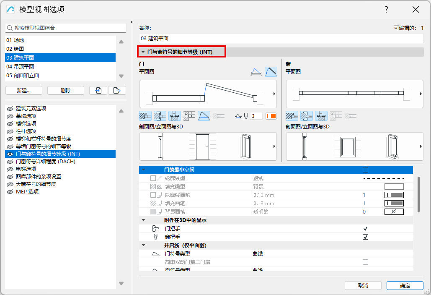Select the 04 吊顶平面 view combination

point(60,67)
